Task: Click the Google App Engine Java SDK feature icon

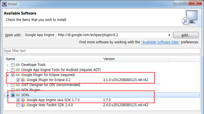Action: point(23,100)
